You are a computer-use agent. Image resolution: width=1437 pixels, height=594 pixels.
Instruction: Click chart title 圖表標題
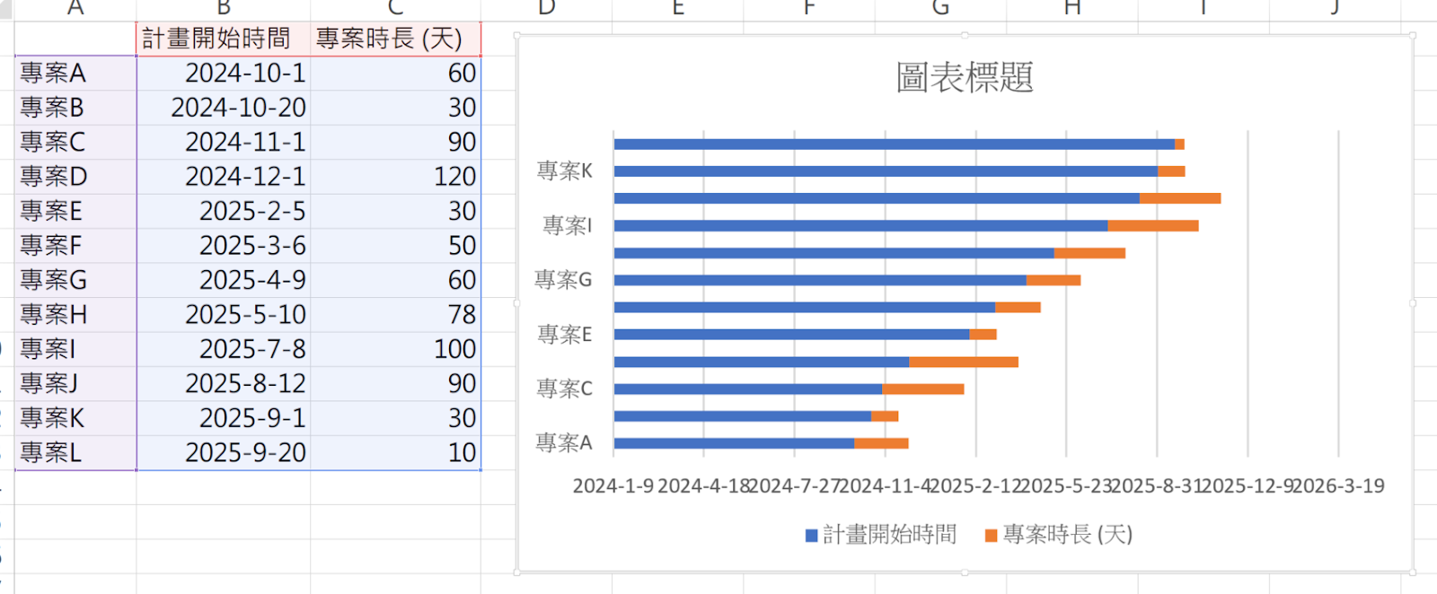coord(965,77)
